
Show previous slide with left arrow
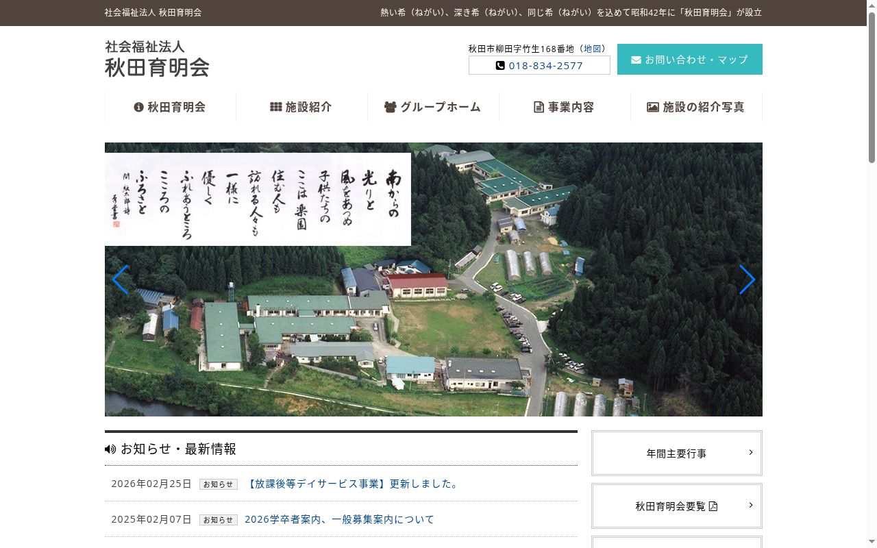click(120, 279)
